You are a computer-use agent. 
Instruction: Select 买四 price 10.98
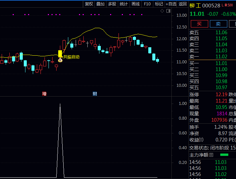point(221,81)
